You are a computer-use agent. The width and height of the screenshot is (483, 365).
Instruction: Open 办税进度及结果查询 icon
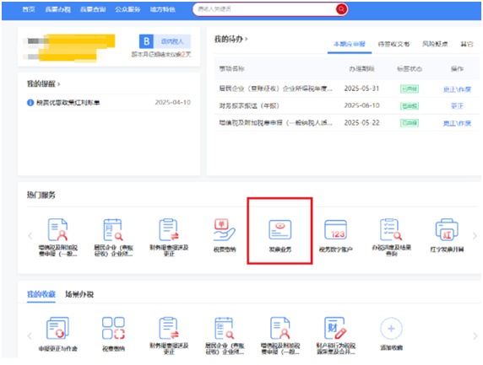point(391,229)
